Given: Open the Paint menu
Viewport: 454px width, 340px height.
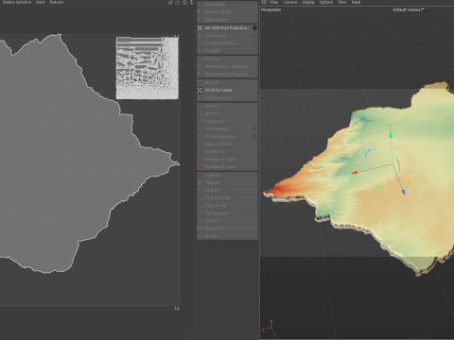Looking at the screenshot, I should [x=40, y=2].
